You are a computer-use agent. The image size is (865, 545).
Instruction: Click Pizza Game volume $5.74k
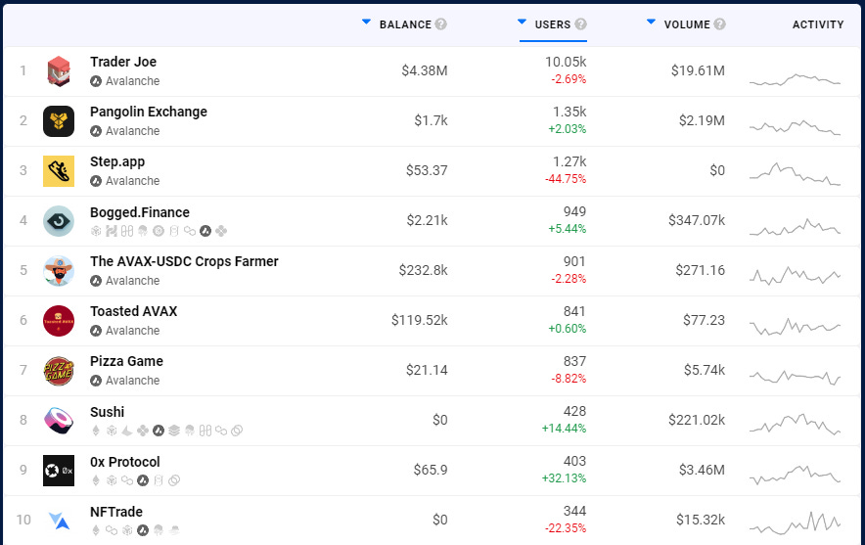click(705, 370)
